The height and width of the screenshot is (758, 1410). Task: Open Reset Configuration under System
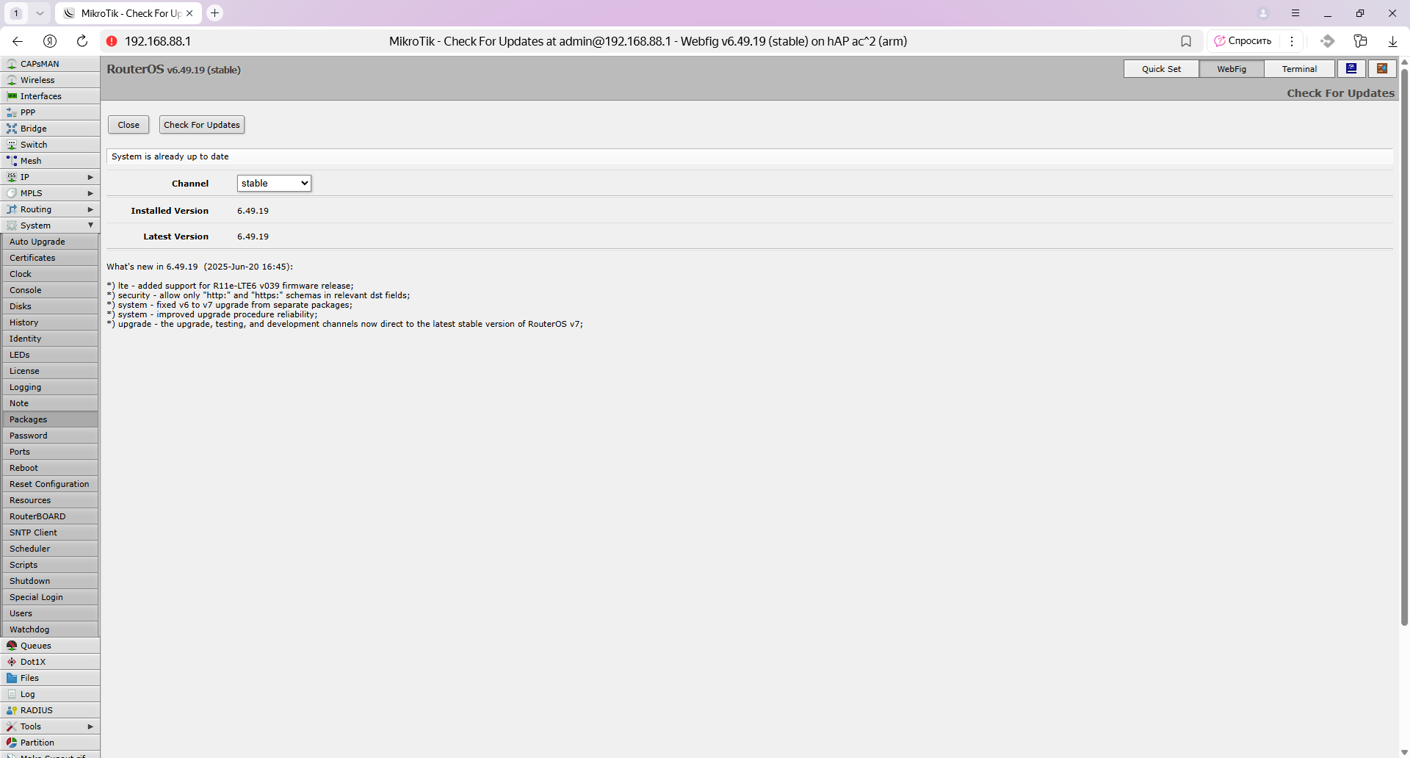pos(50,484)
